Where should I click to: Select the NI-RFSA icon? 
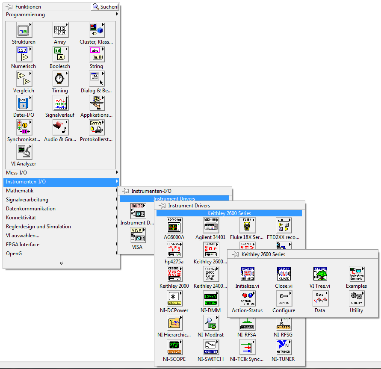pyautogui.click(x=247, y=324)
